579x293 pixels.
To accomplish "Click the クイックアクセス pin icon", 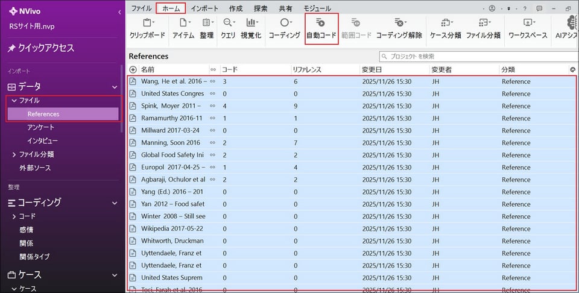I will (x=11, y=48).
